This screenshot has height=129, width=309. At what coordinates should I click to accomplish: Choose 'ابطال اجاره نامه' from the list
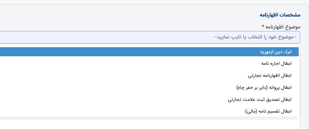[x=149, y=64]
